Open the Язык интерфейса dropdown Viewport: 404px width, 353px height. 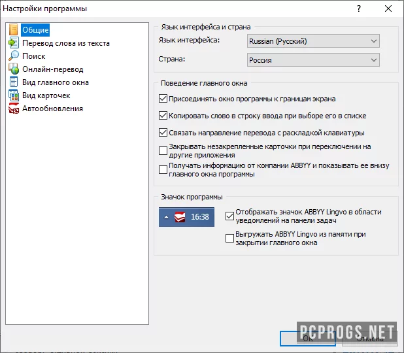coord(313,41)
